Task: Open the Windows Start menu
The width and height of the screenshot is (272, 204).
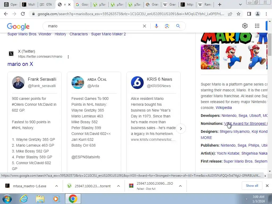Action: click(7, 199)
